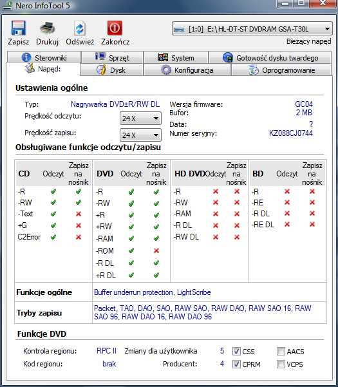Click the Producent value 4
338x387 pixels.
point(222,364)
